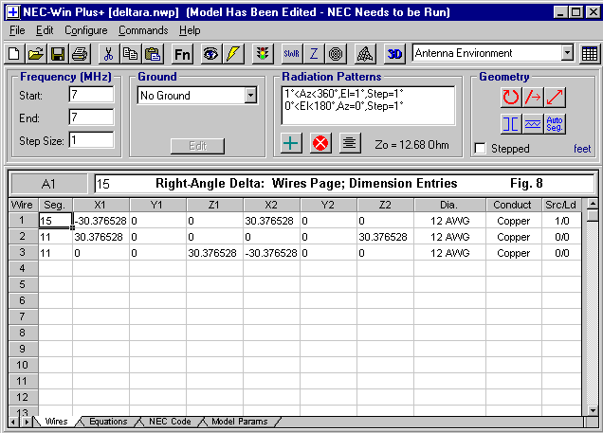This screenshot has height=433, width=603.
Task: Click the traffic light run NEC icon
Action: (262, 53)
